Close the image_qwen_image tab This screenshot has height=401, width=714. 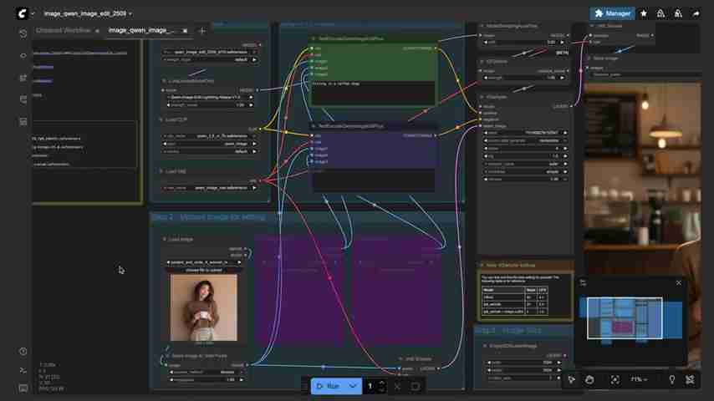(x=185, y=31)
